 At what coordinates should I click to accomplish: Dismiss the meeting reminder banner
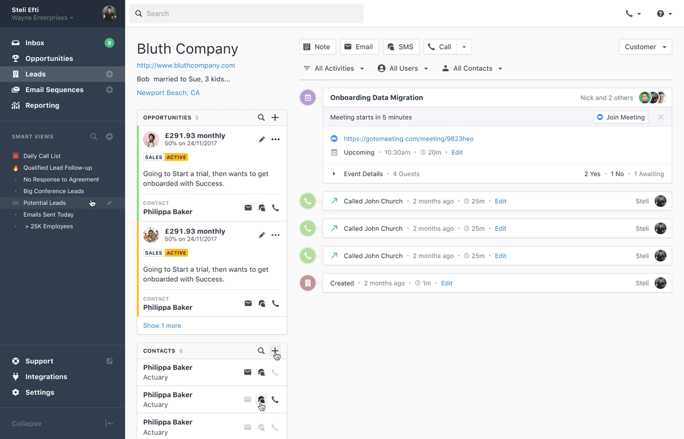(x=661, y=117)
